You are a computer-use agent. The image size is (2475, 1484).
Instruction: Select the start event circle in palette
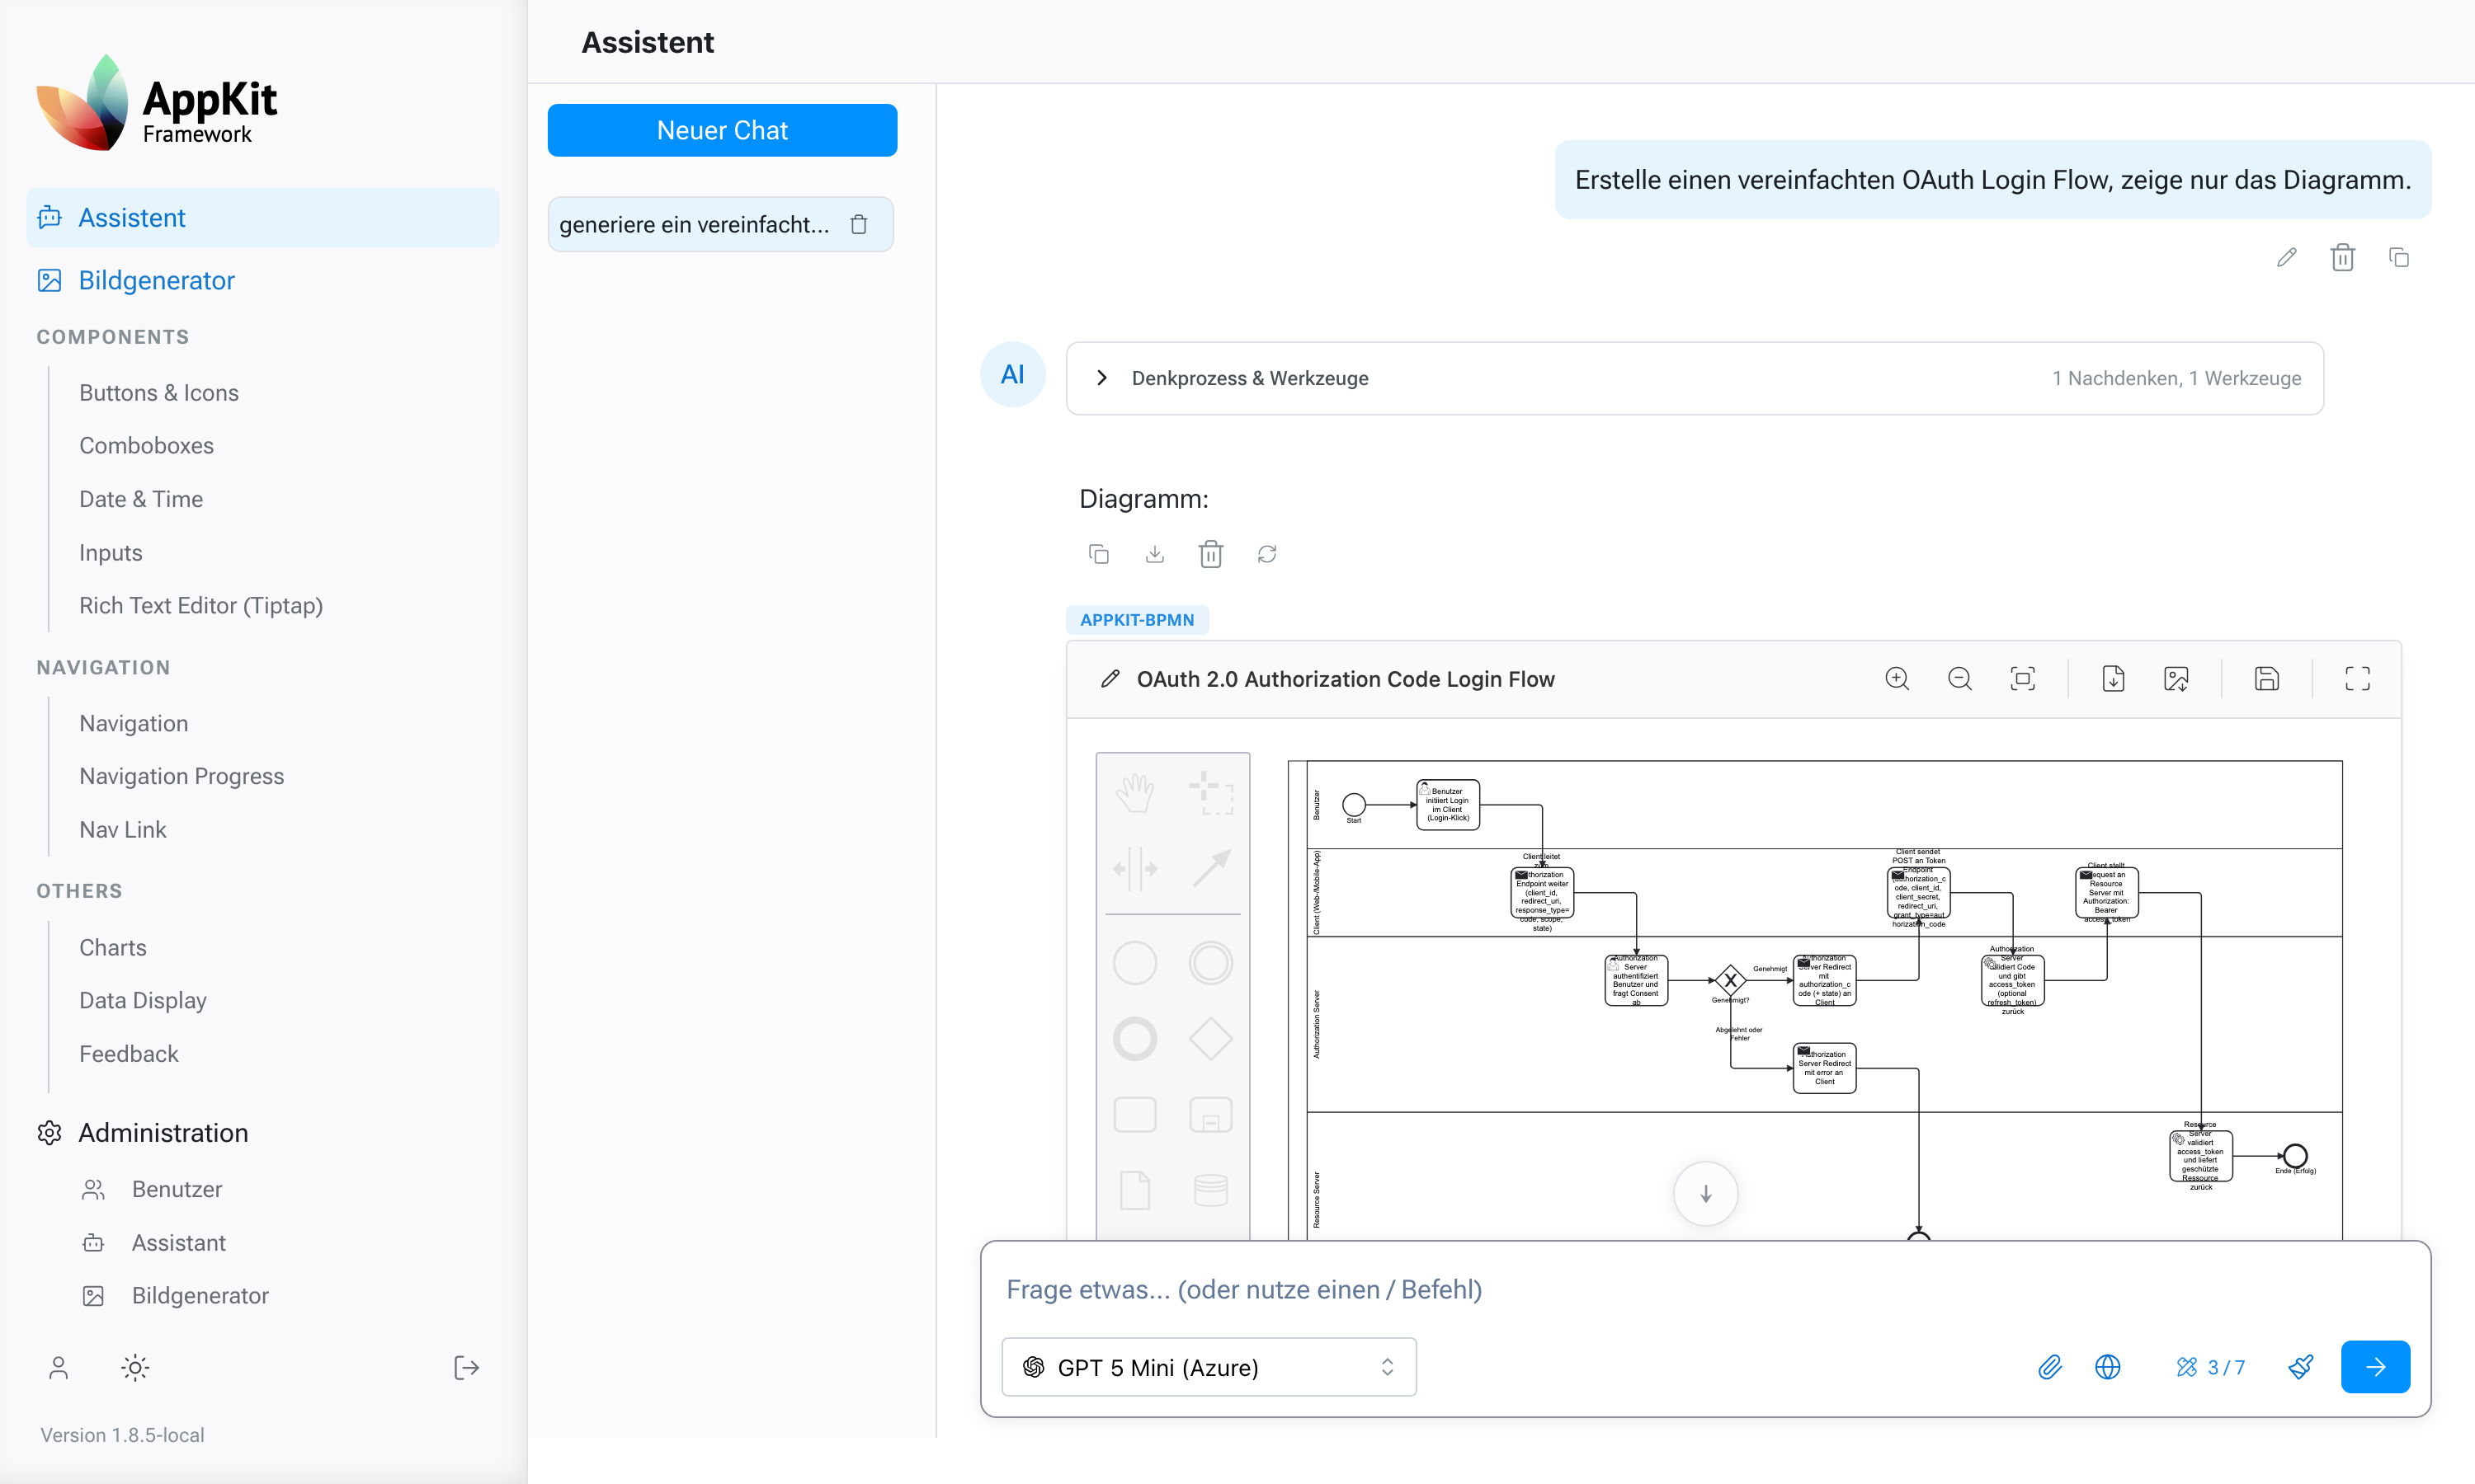(1134, 963)
